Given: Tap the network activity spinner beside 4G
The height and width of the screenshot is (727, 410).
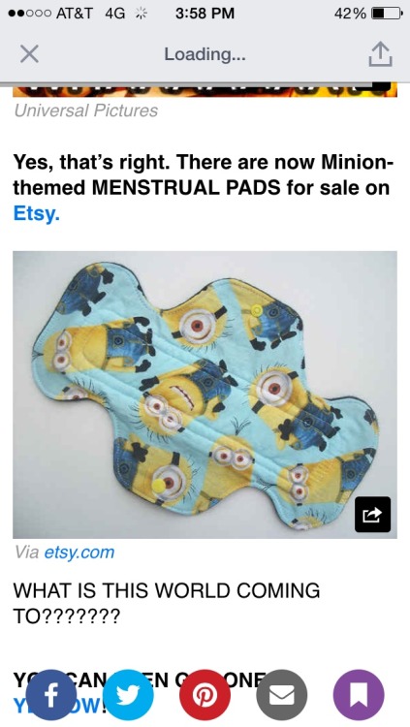Looking at the screenshot, I should (141, 14).
